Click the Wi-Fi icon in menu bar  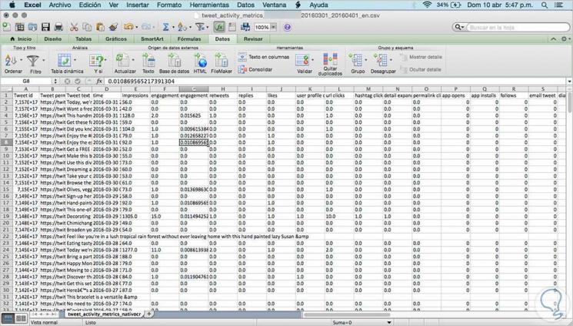click(426, 5)
